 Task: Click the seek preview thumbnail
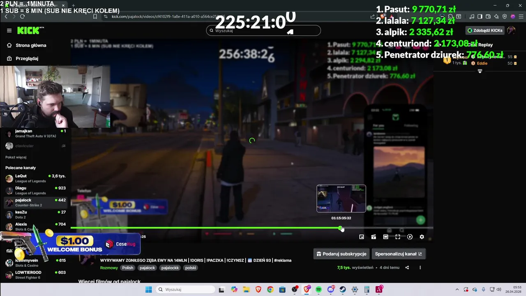pyautogui.click(x=341, y=199)
